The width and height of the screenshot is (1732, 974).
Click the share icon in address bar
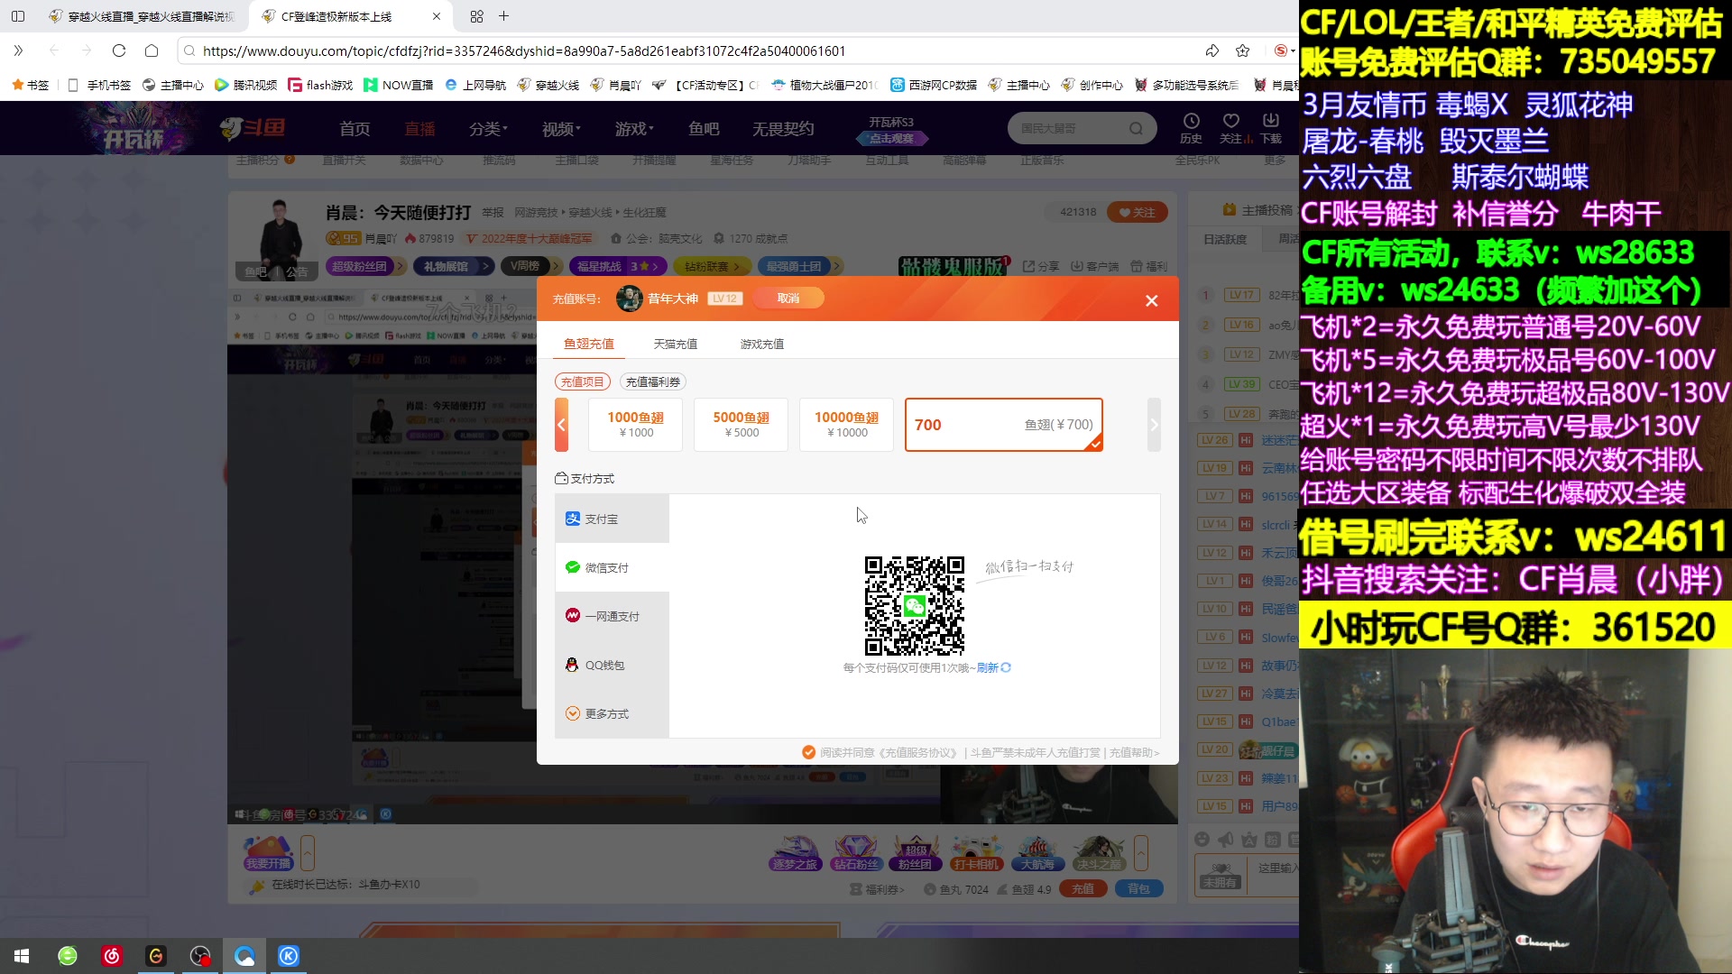1211,51
